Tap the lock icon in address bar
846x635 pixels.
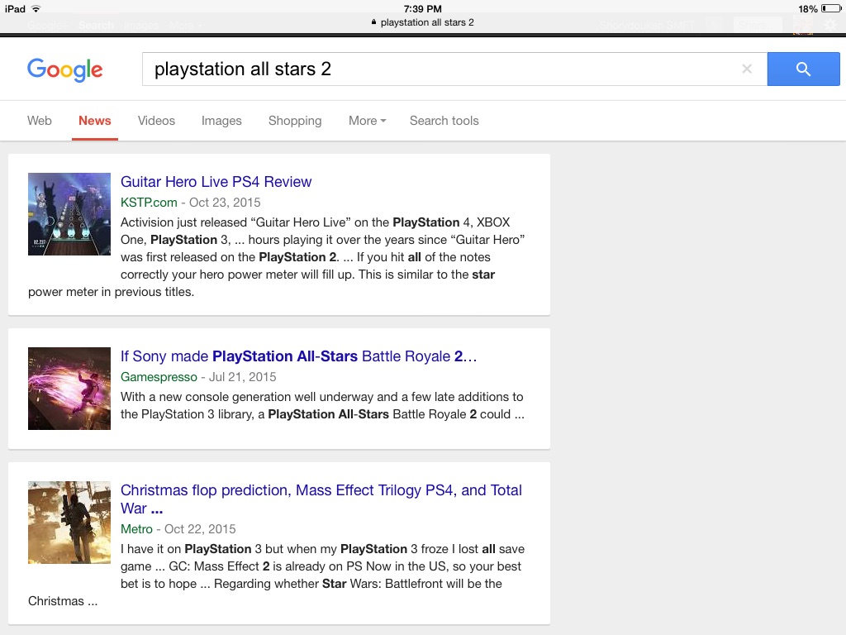(374, 22)
